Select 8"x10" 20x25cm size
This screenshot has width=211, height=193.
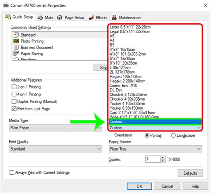(x=123, y=63)
